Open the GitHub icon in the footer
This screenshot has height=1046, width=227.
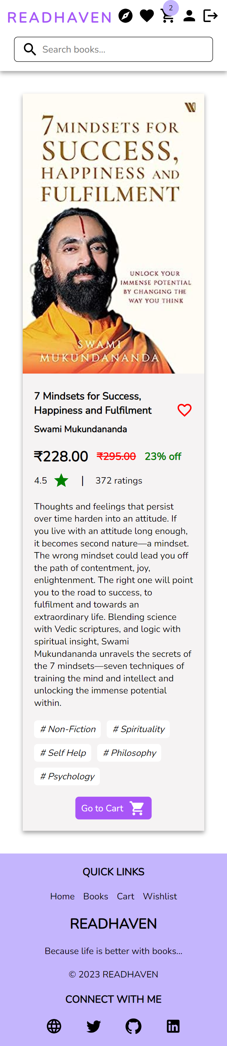133,1026
